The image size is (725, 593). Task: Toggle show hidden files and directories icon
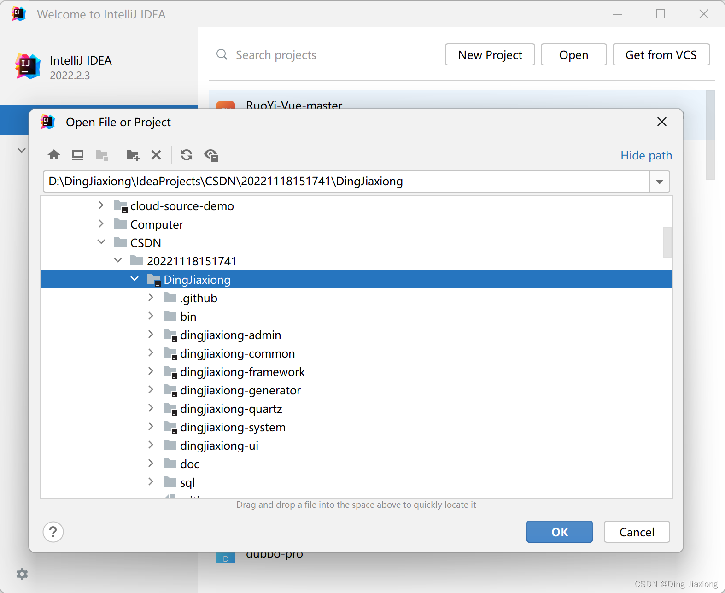211,155
